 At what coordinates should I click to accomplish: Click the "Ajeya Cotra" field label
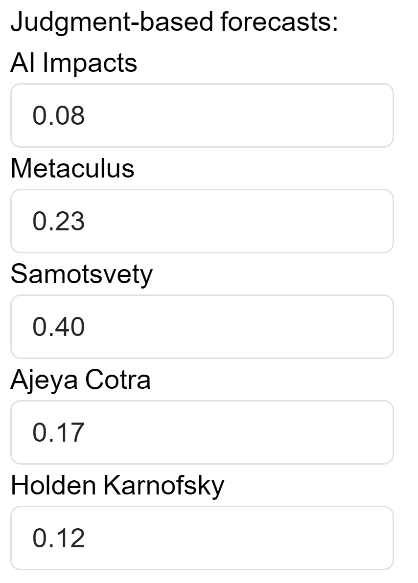(80, 380)
